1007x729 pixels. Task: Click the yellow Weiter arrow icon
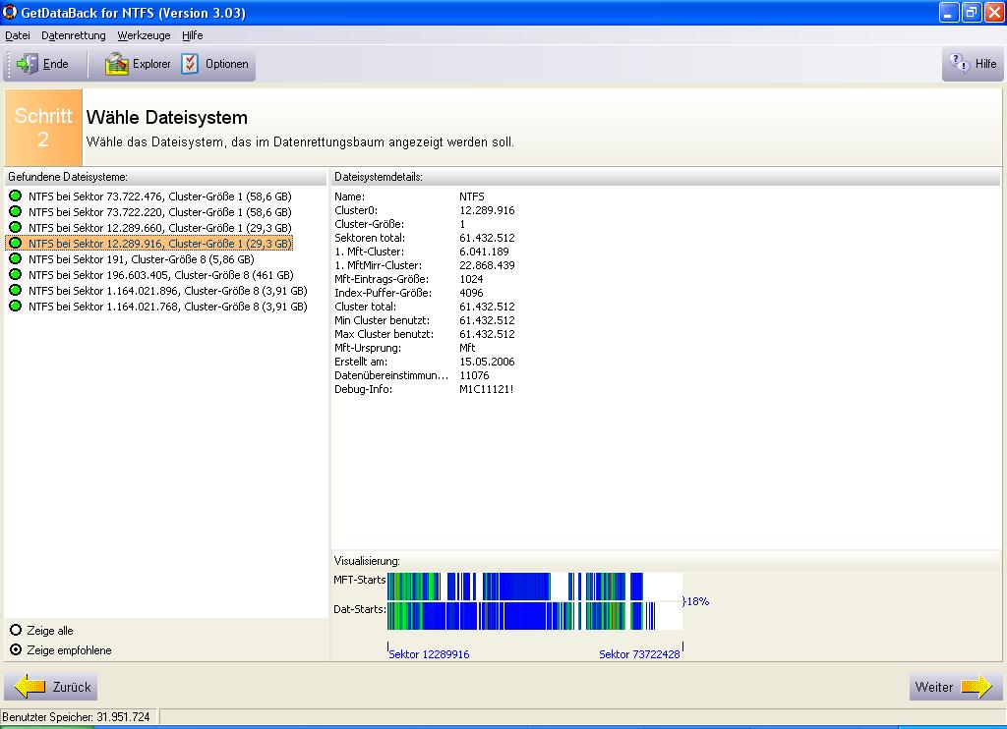click(977, 687)
